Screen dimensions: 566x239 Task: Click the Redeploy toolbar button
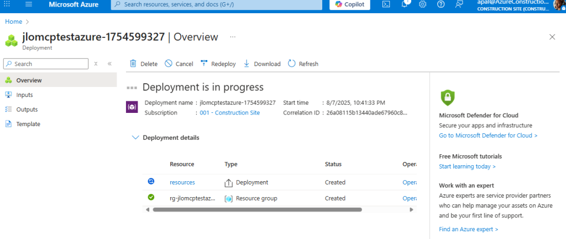pyautogui.click(x=218, y=64)
